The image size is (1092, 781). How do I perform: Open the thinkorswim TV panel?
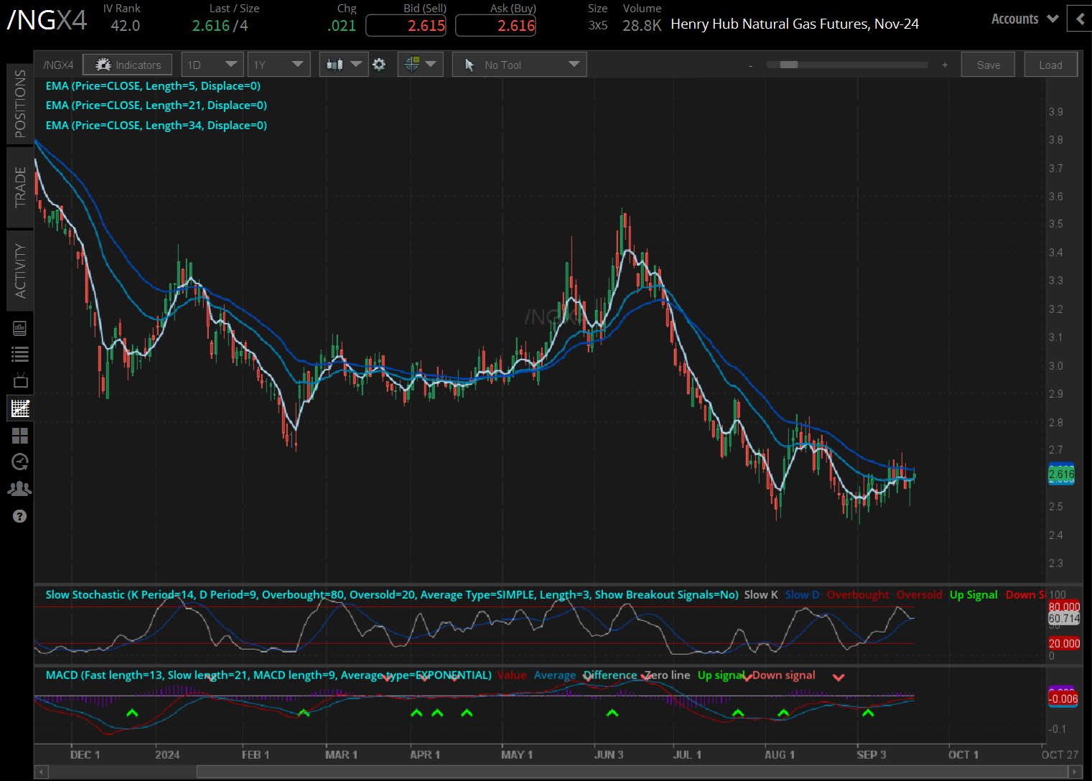(x=19, y=380)
